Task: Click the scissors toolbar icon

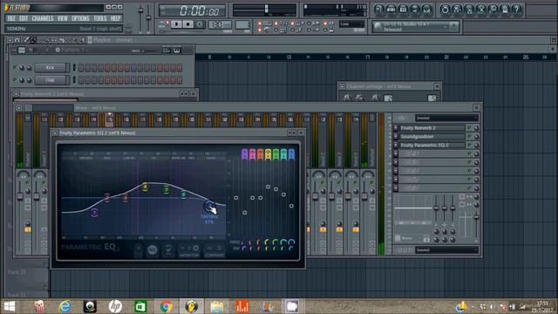Action: click(x=480, y=9)
